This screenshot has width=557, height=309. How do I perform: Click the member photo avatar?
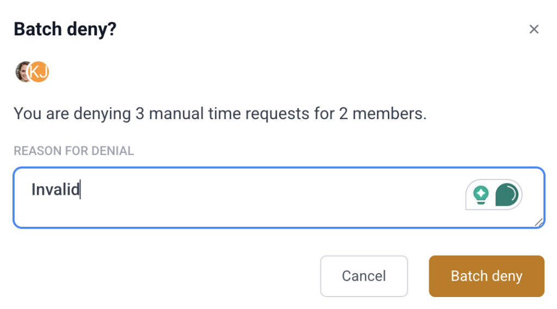pyautogui.click(x=22, y=72)
